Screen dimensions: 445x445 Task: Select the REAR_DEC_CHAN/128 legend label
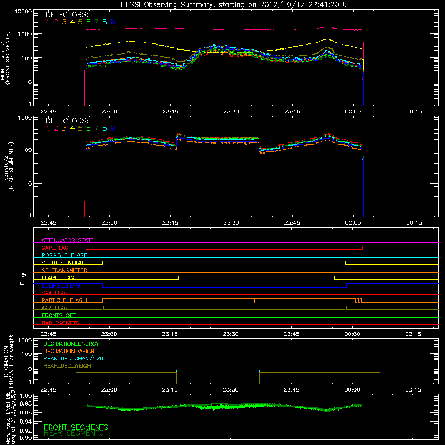coord(73,358)
